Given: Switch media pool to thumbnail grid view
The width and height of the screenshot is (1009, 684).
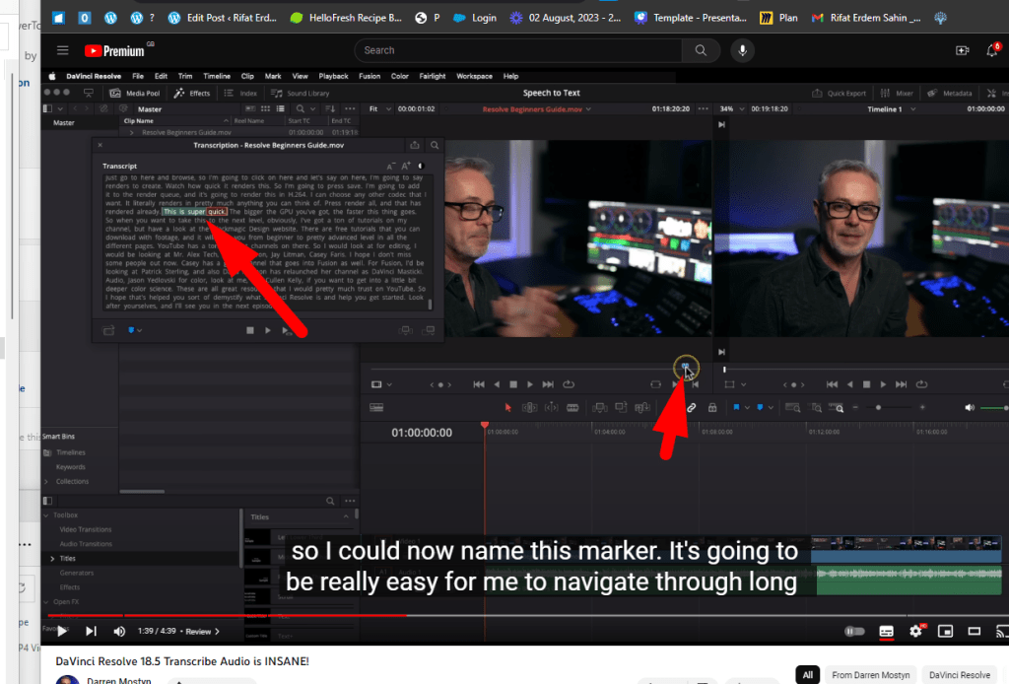Looking at the screenshot, I should point(265,108).
